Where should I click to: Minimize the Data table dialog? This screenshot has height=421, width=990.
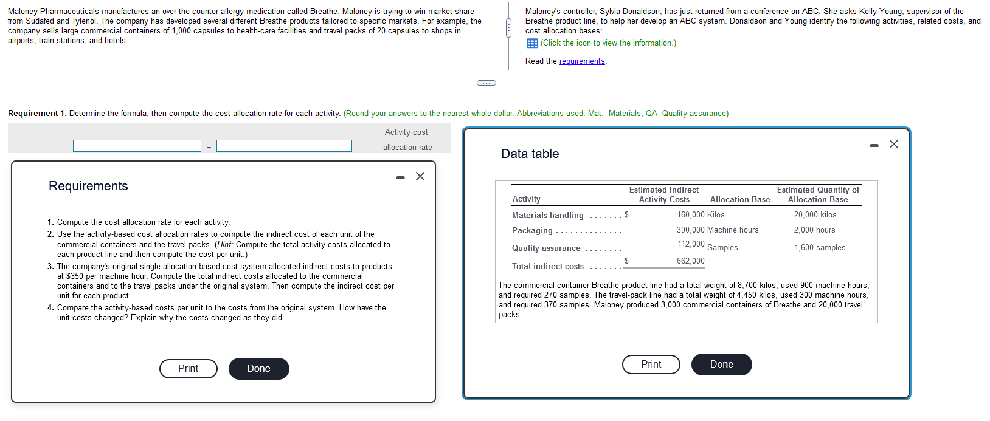[x=874, y=145]
